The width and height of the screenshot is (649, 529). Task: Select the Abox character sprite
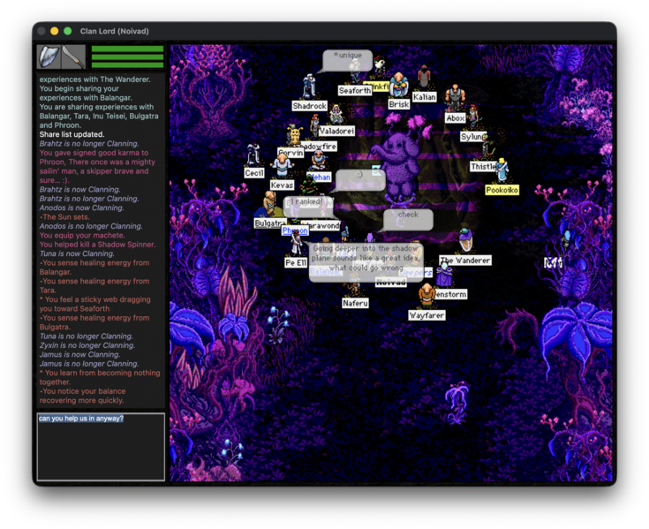point(455,99)
